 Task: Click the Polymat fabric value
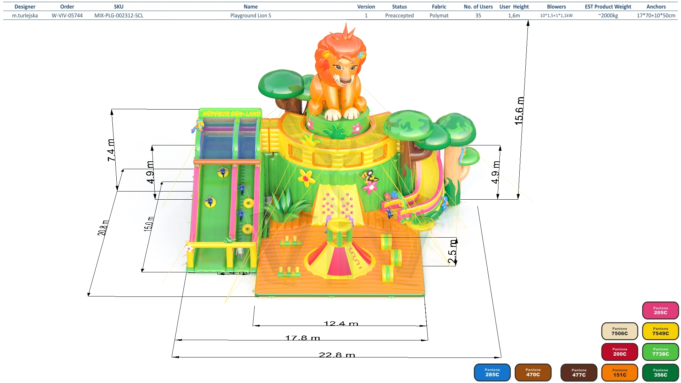tap(439, 16)
